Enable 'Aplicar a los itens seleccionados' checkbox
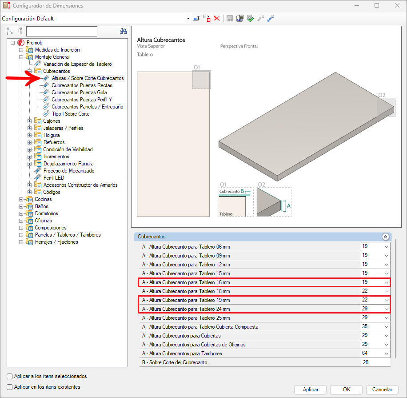Viewport: 407px width, 398px height. (x=10, y=376)
